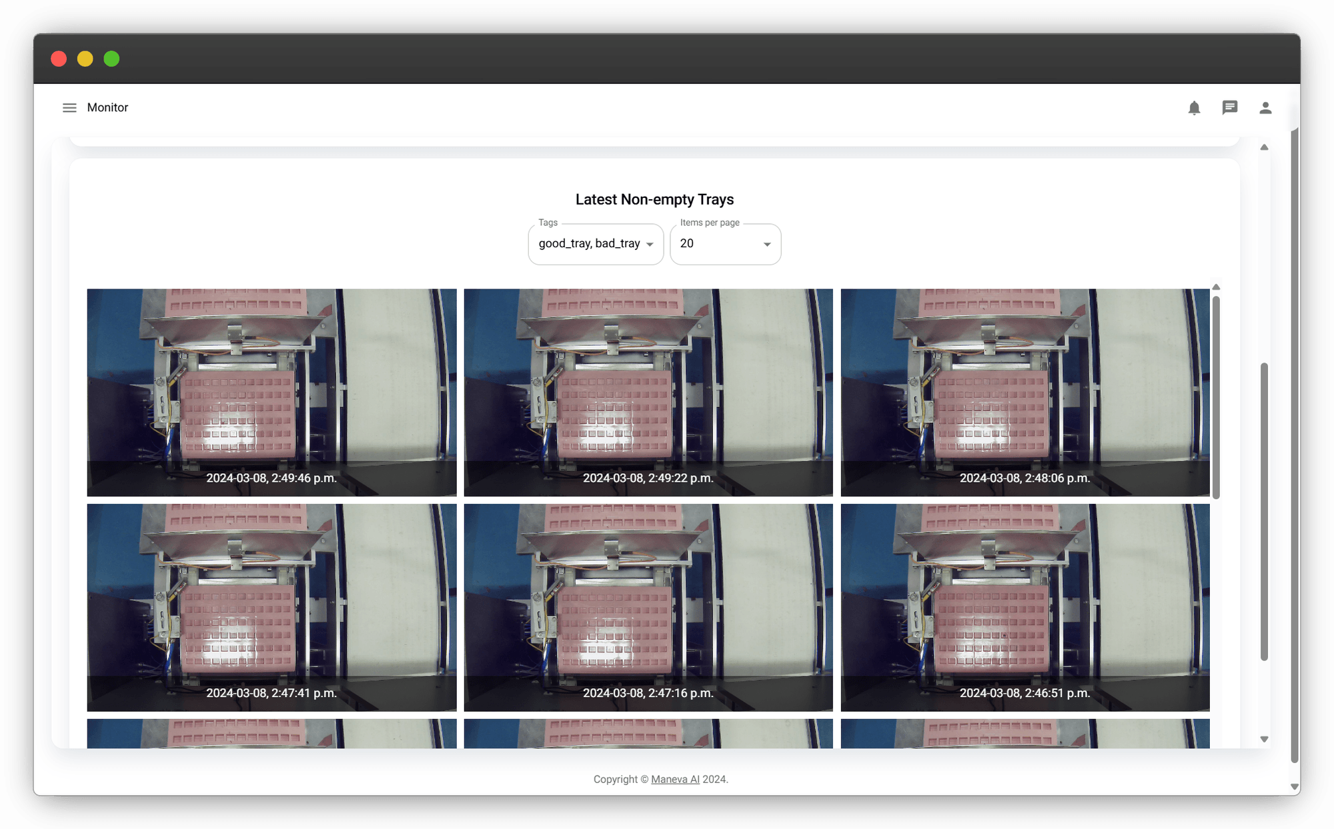The image size is (1334, 829).
Task: Click the page panel scroll-down arrow
Action: (x=1264, y=739)
